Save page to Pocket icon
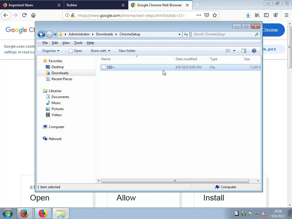 click(x=207, y=15)
